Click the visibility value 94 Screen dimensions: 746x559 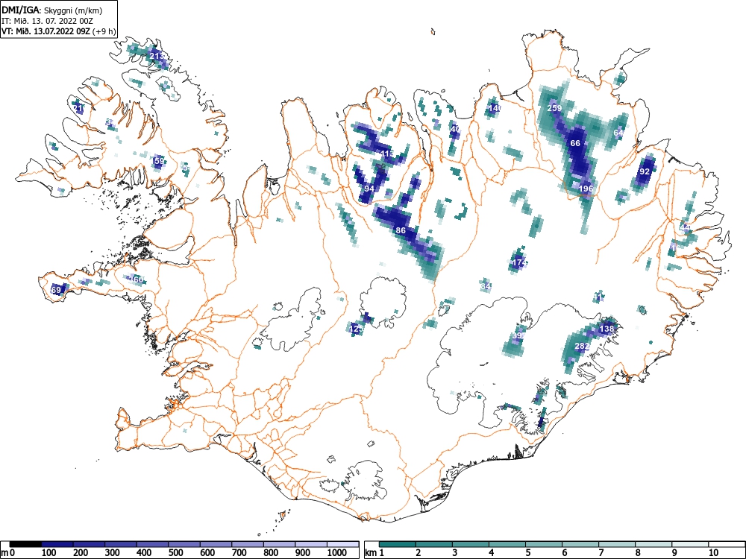(x=369, y=189)
